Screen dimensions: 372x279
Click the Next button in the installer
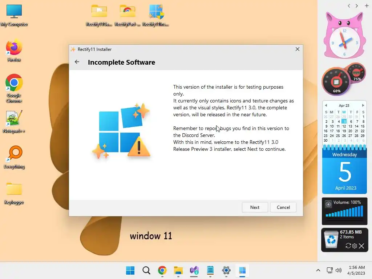[255, 207]
